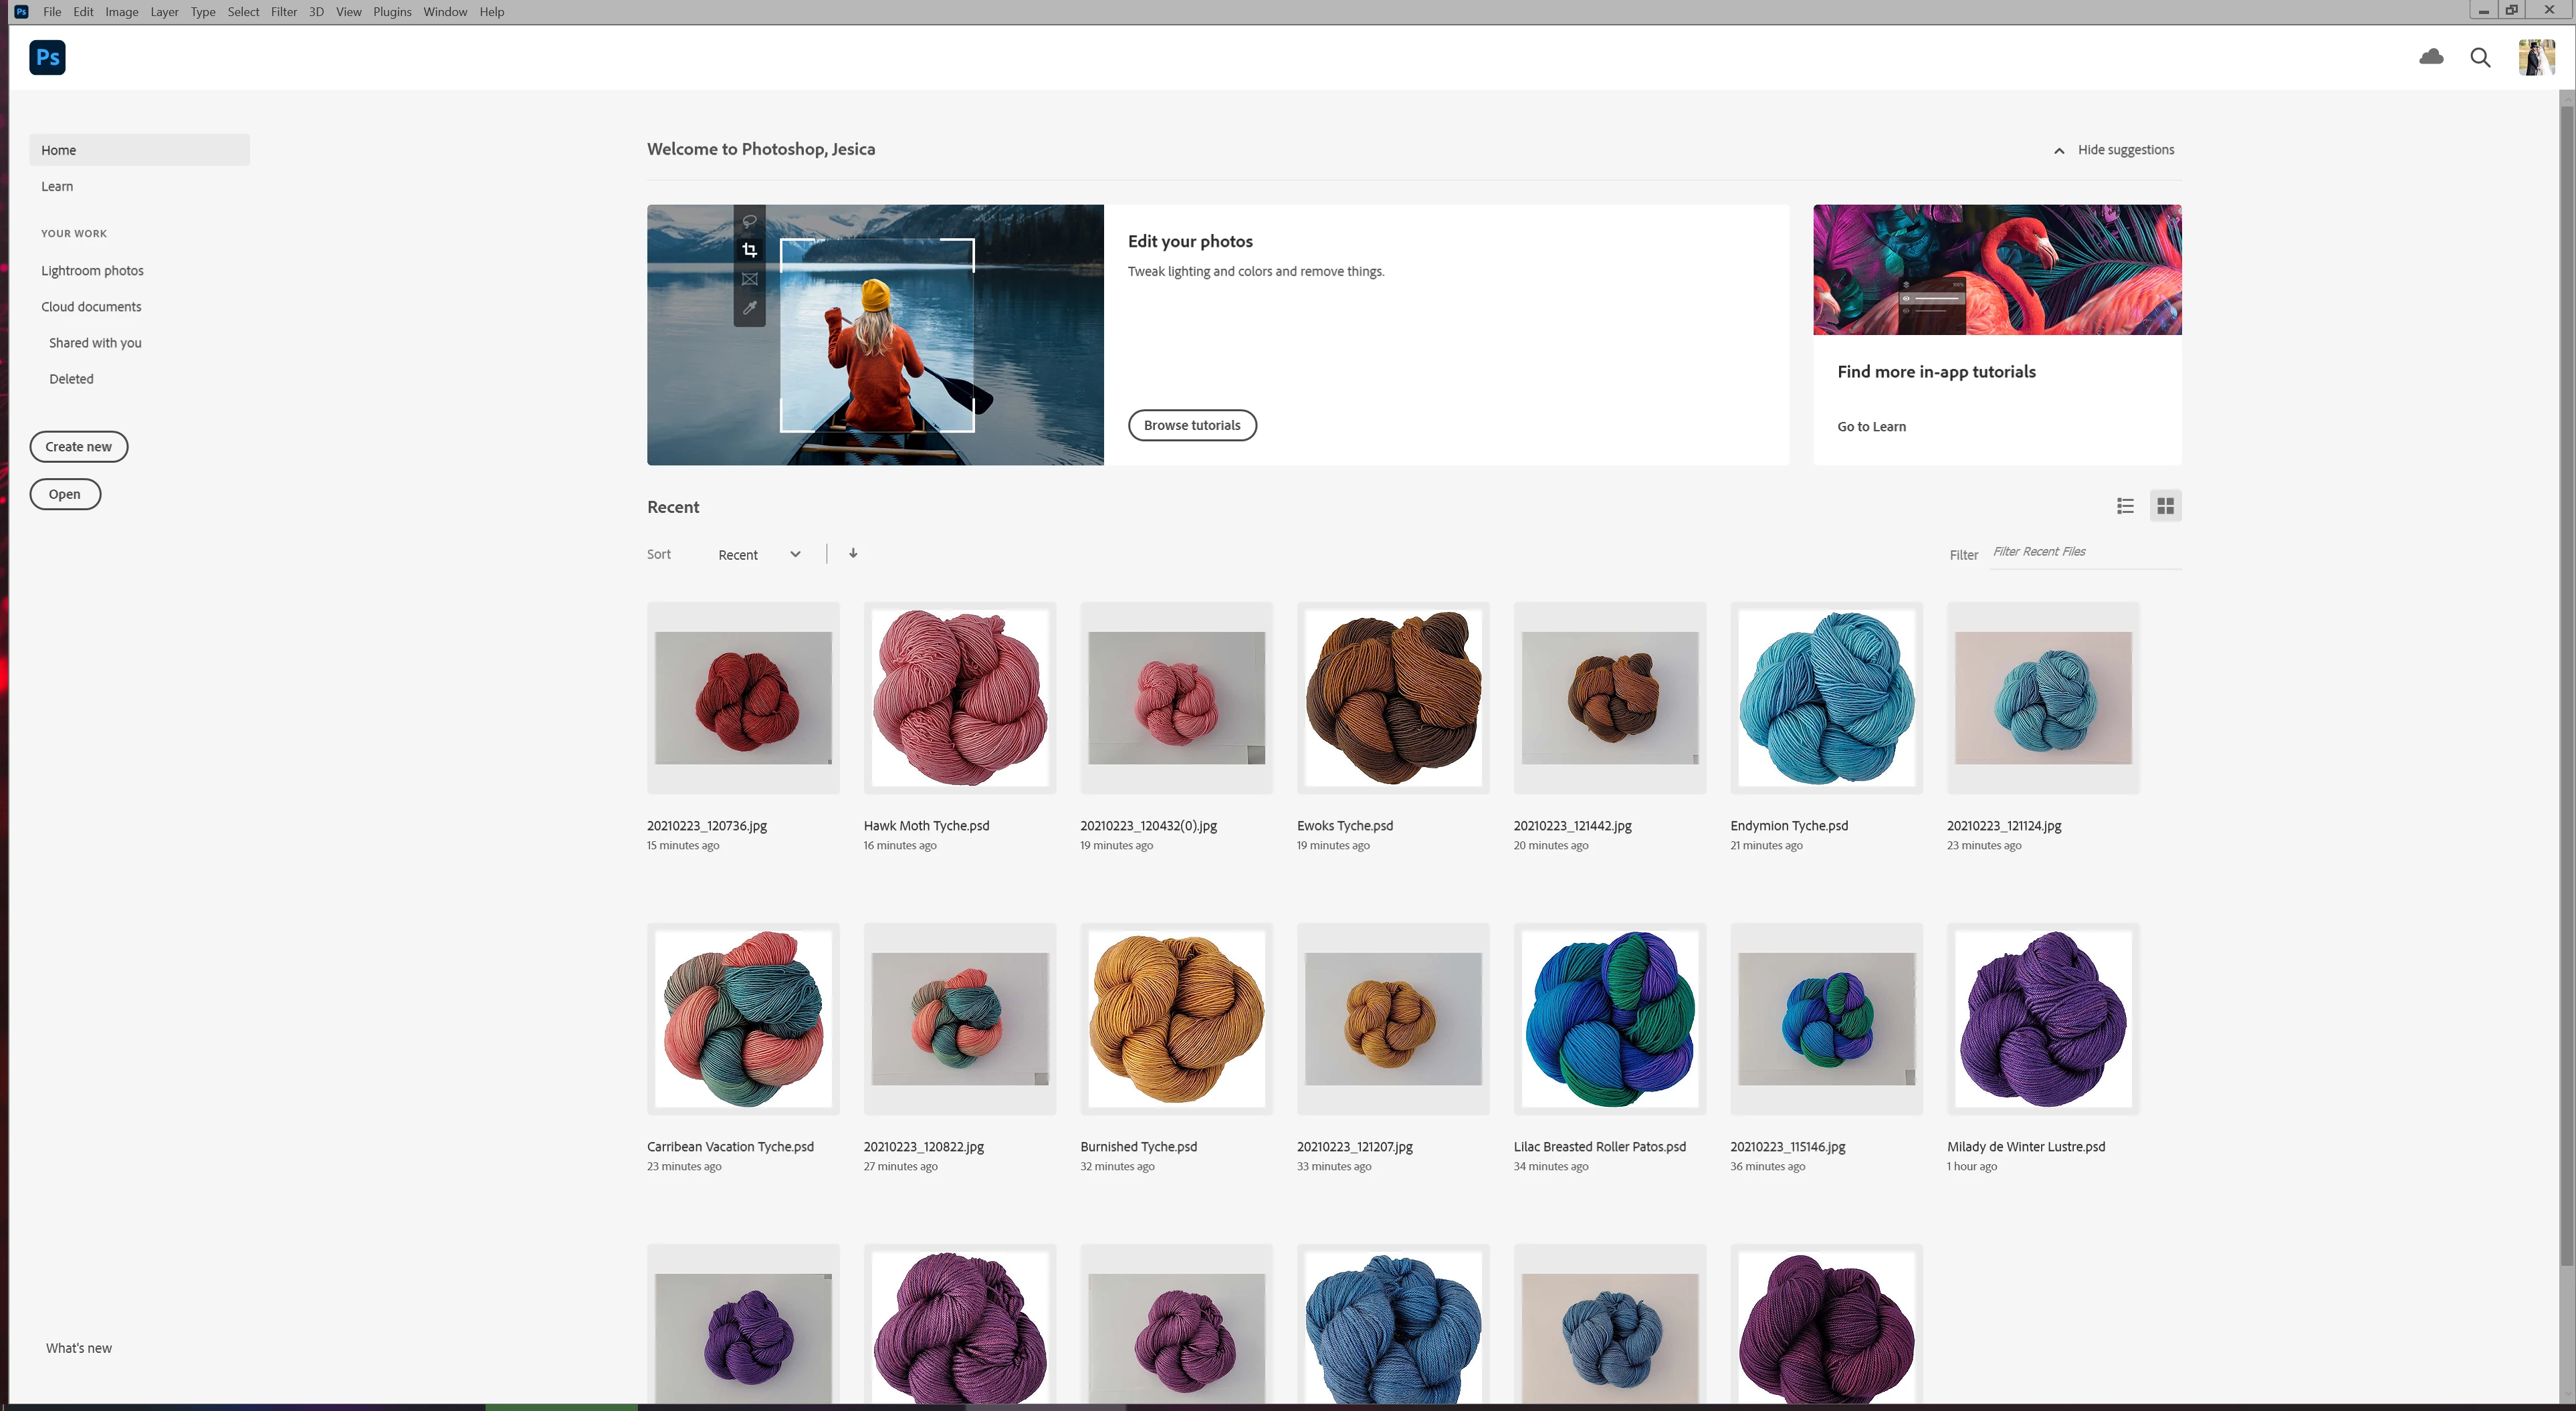This screenshot has width=2576, height=1411.
Task: Click the lasso tool icon on banner
Action: [750, 221]
